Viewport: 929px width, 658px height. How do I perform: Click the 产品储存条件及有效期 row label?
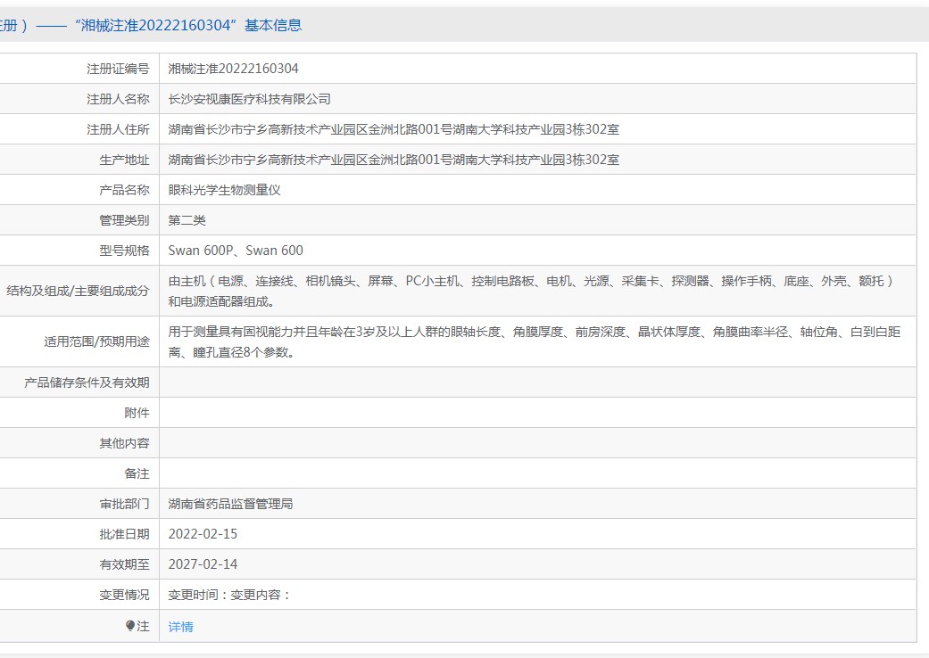[x=87, y=382]
